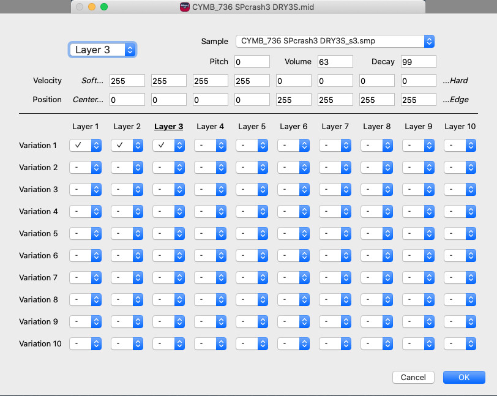The image size is (497, 396).
Task: Confirm changes with the OK button
Action: tap(464, 377)
